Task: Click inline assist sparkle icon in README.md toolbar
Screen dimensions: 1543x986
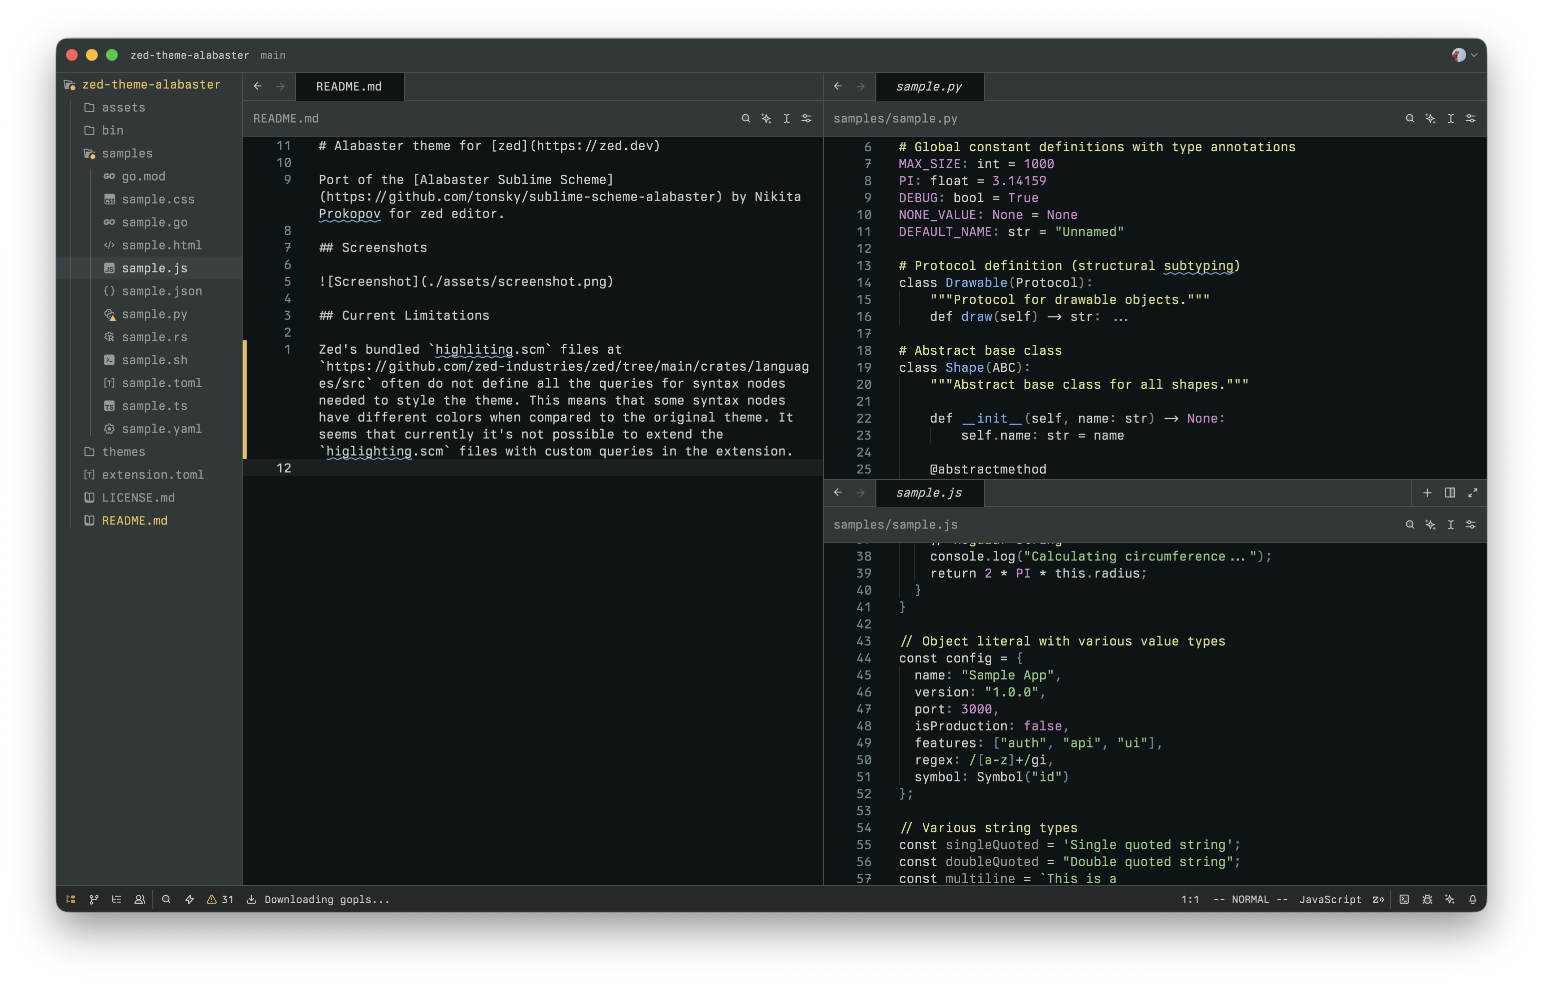Action: pyautogui.click(x=767, y=118)
